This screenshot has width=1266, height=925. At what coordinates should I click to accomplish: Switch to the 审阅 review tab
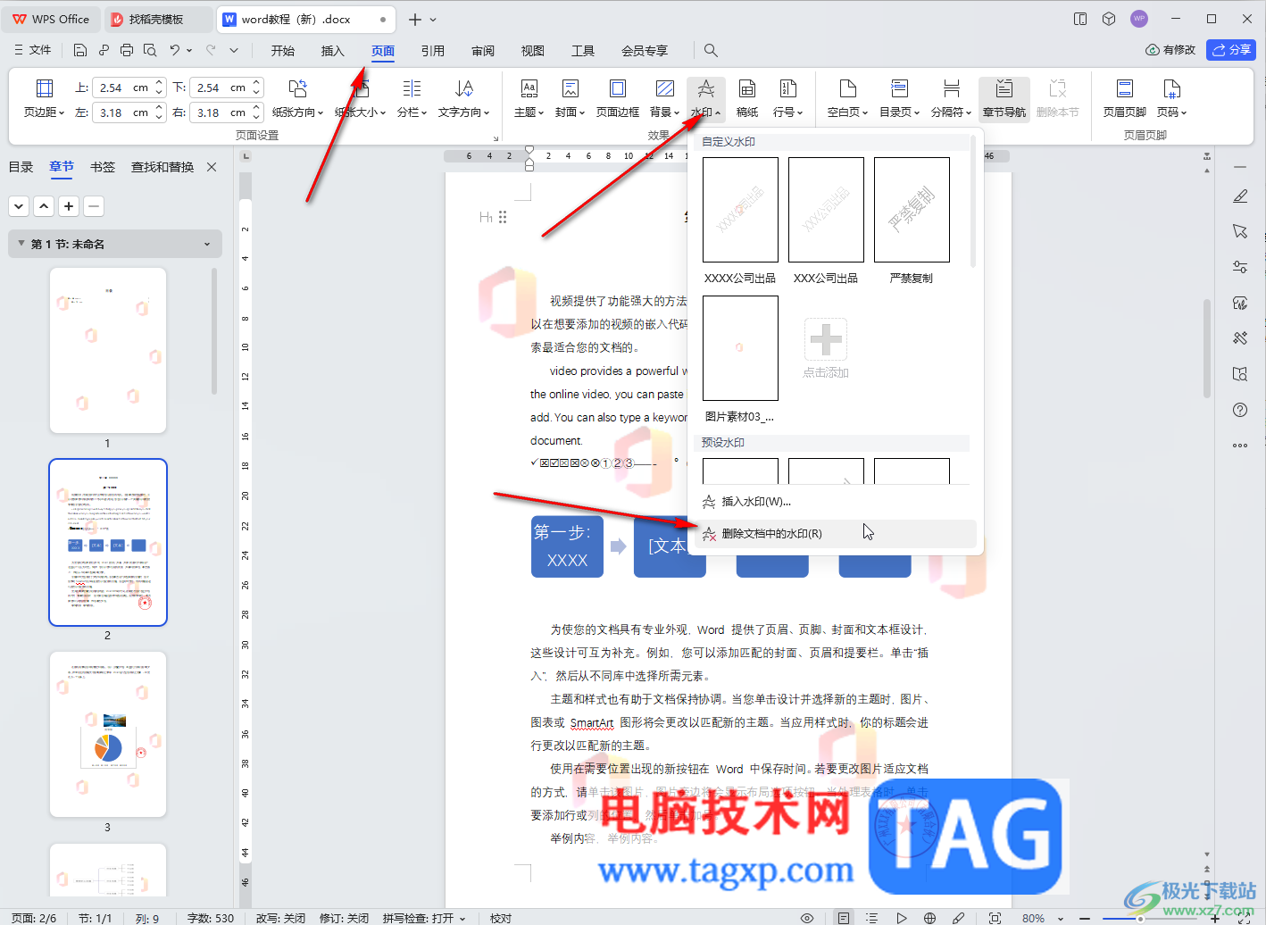coord(483,51)
